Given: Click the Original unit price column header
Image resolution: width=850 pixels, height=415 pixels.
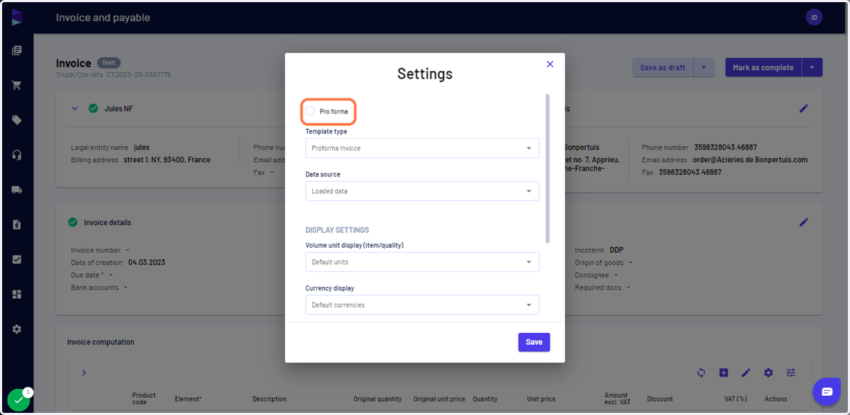Looking at the screenshot, I should [x=439, y=399].
